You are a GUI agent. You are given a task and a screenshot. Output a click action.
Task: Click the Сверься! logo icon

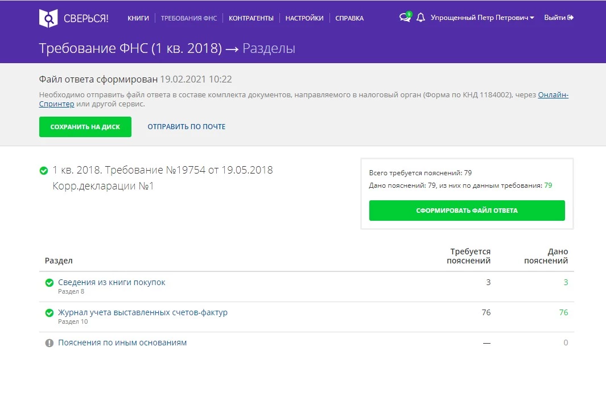[48, 18]
